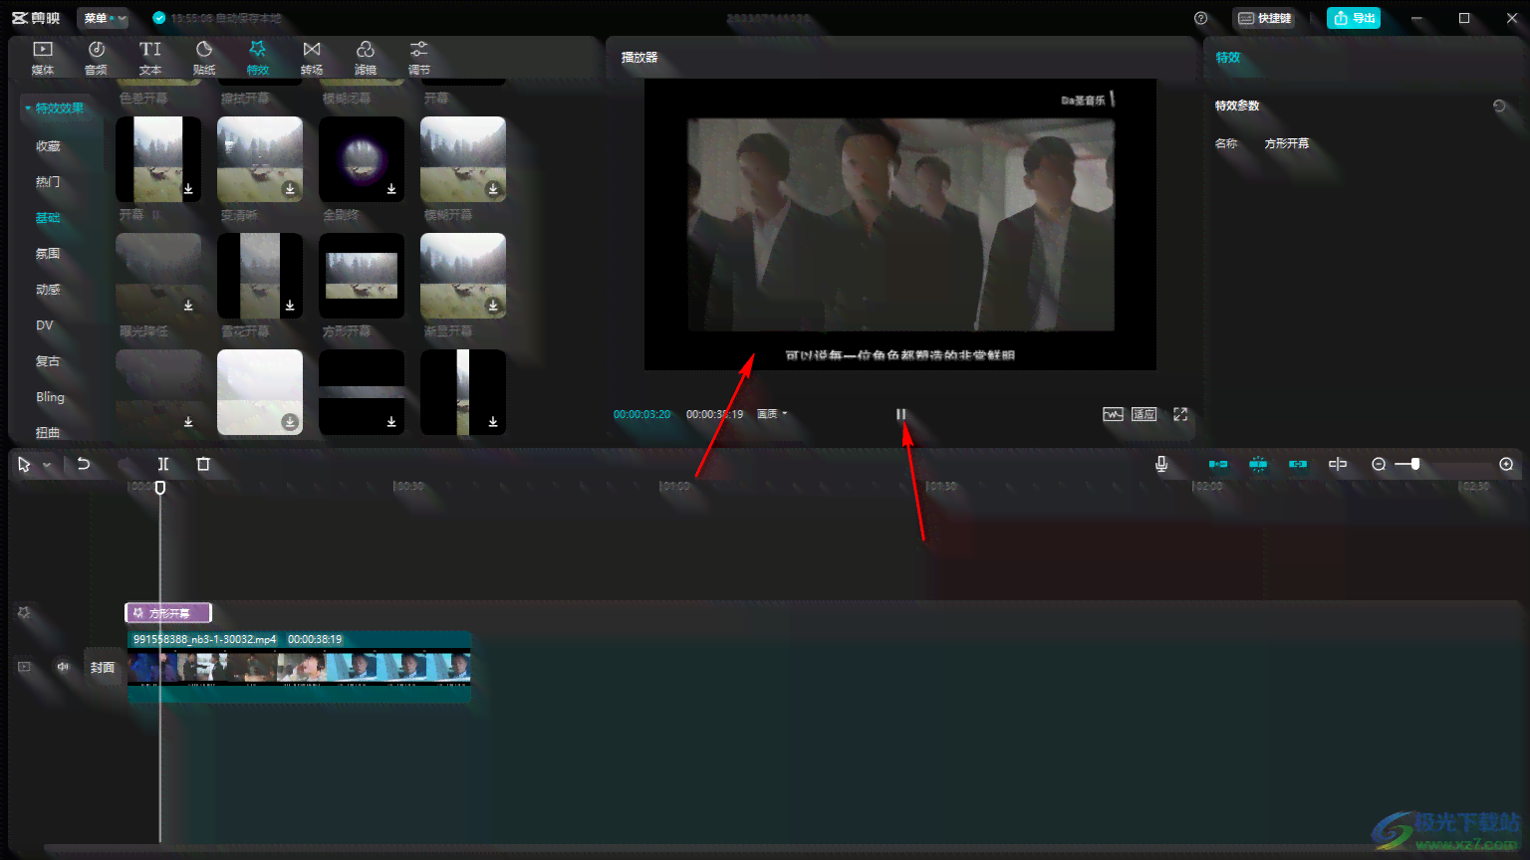Select the Bling effects category

pos(50,397)
